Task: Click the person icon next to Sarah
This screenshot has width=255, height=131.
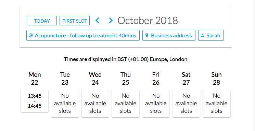Action: coord(203,35)
